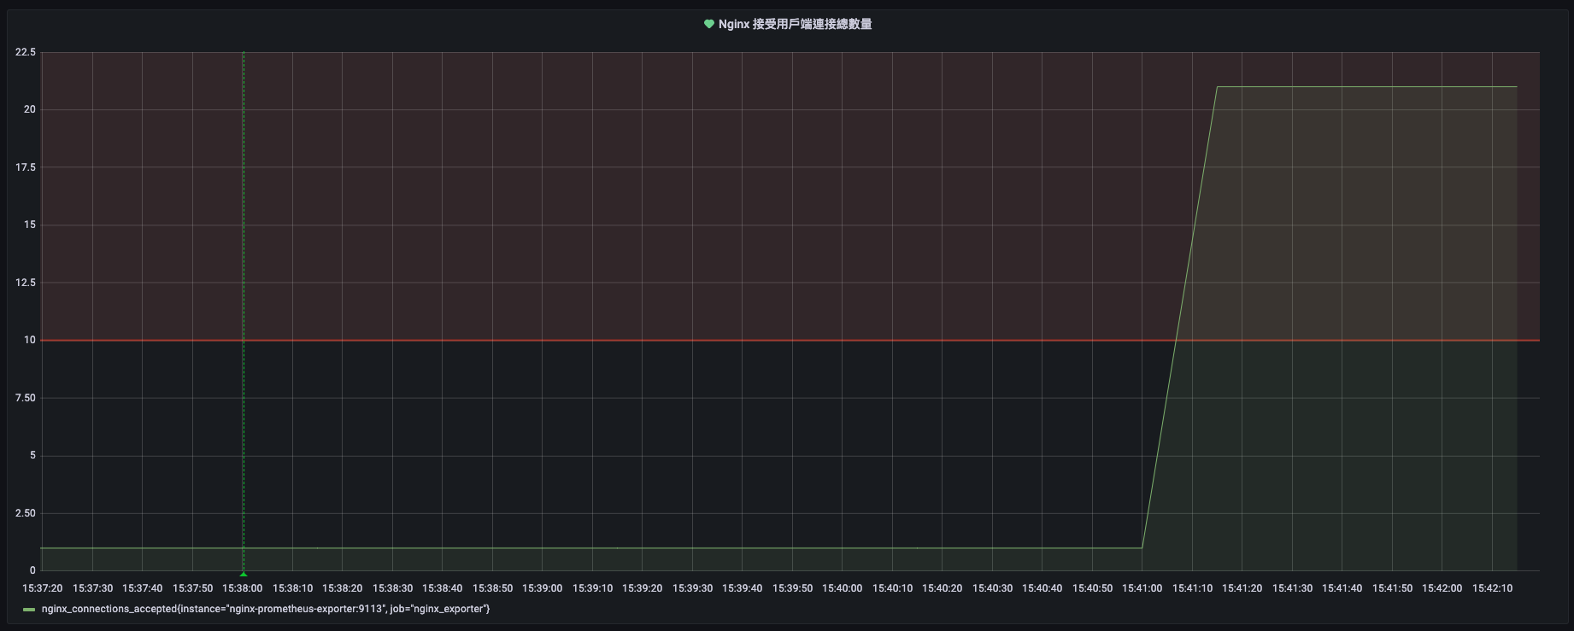Viewport: 1574px width, 631px height.
Task: Click the 22.5 y-axis label
Action: pyautogui.click(x=26, y=52)
